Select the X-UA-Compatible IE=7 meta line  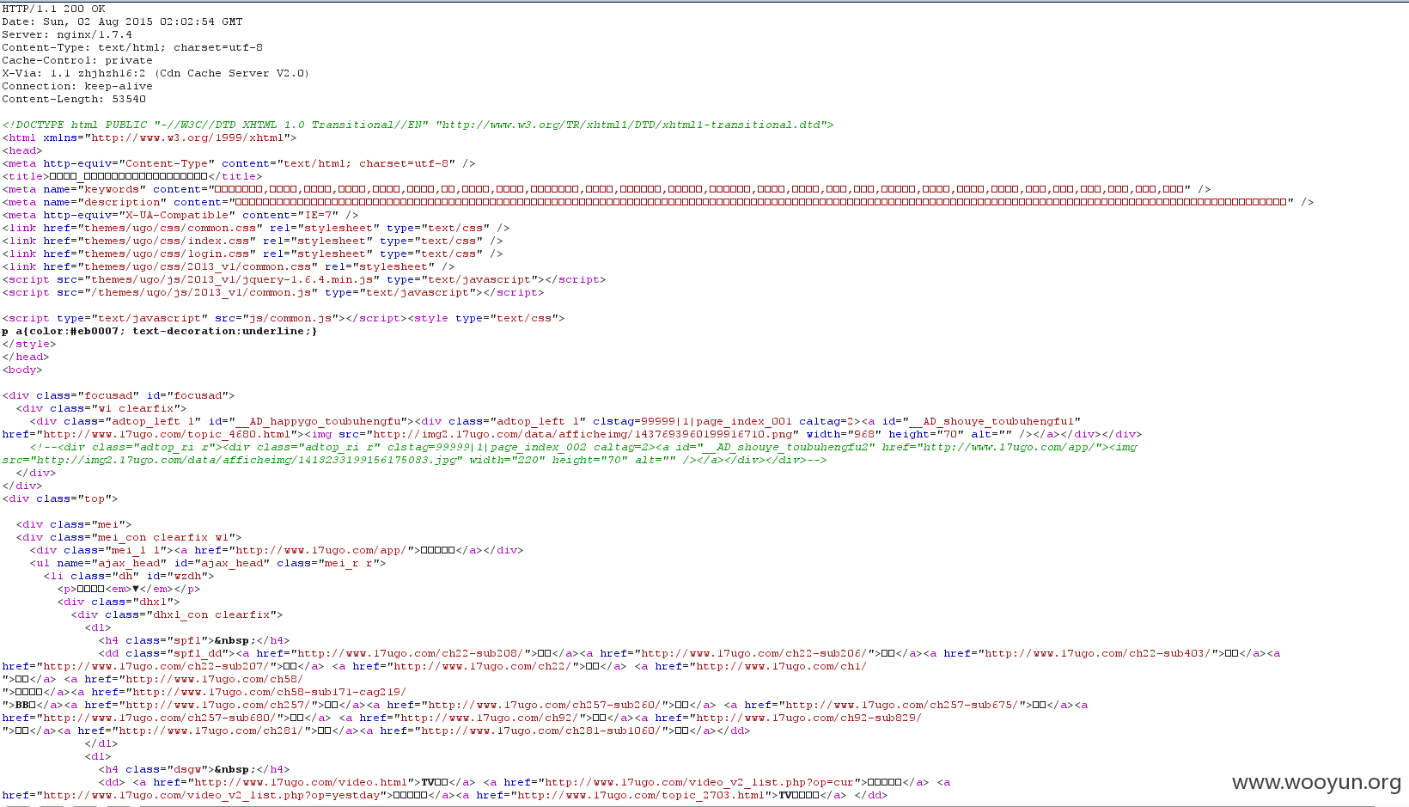(x=180, y=215)
